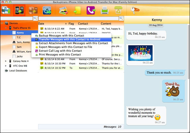190x133 pixels.
Task: Click the 'Messages: 10' status text
Action: (112, 127)
